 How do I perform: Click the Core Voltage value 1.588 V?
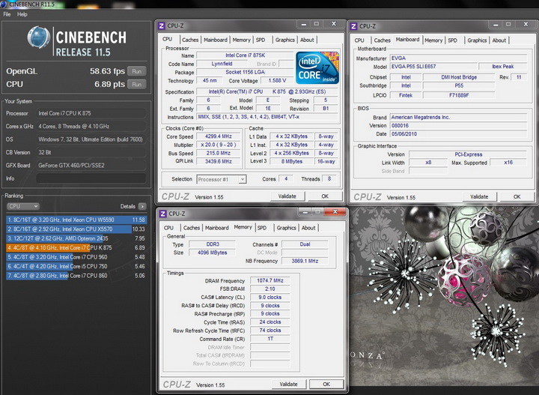click(x=277, y=80)
